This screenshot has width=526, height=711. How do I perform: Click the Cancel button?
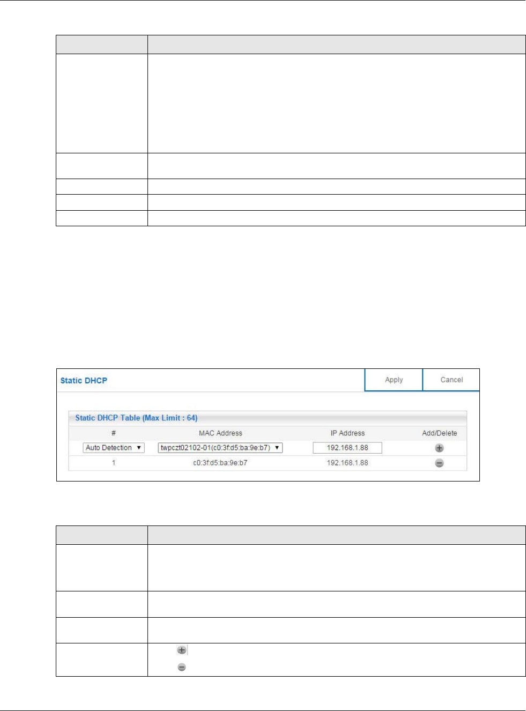[451, 380]
